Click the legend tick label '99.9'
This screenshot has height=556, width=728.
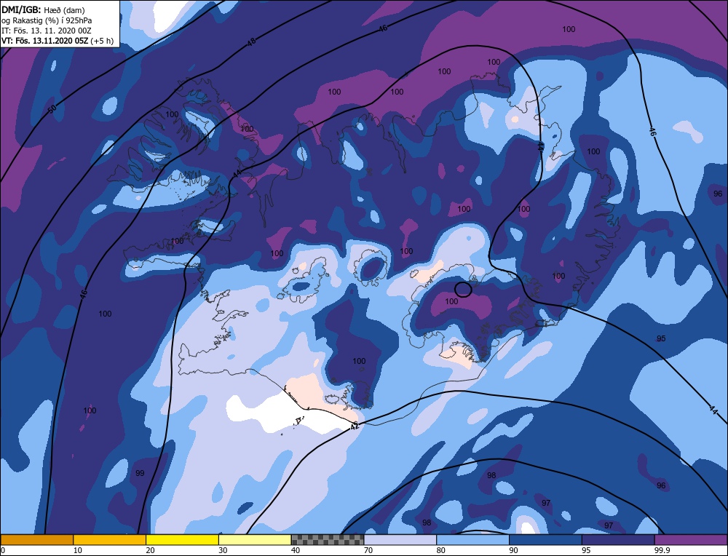661,550
